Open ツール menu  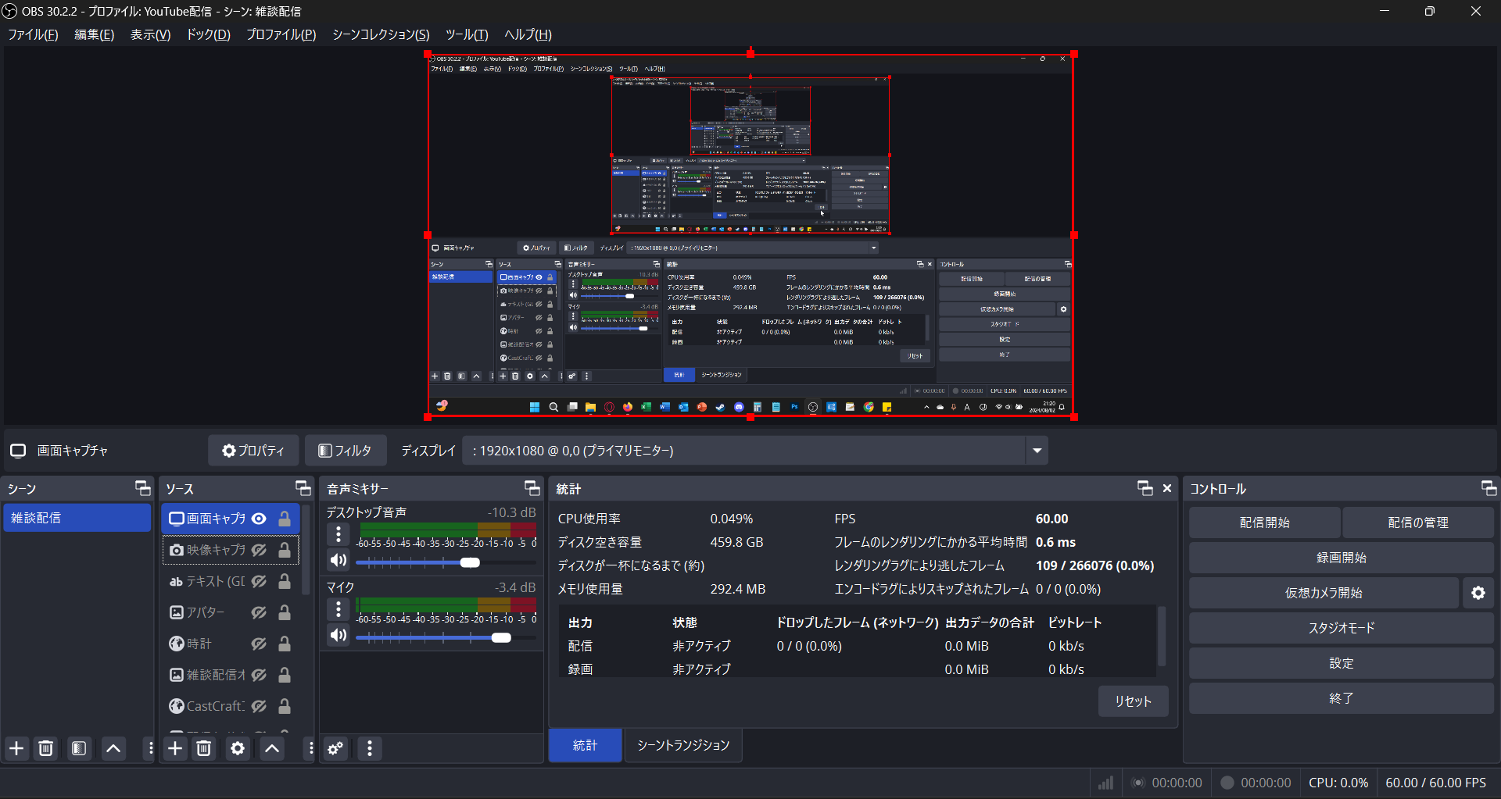coord(467,34)
